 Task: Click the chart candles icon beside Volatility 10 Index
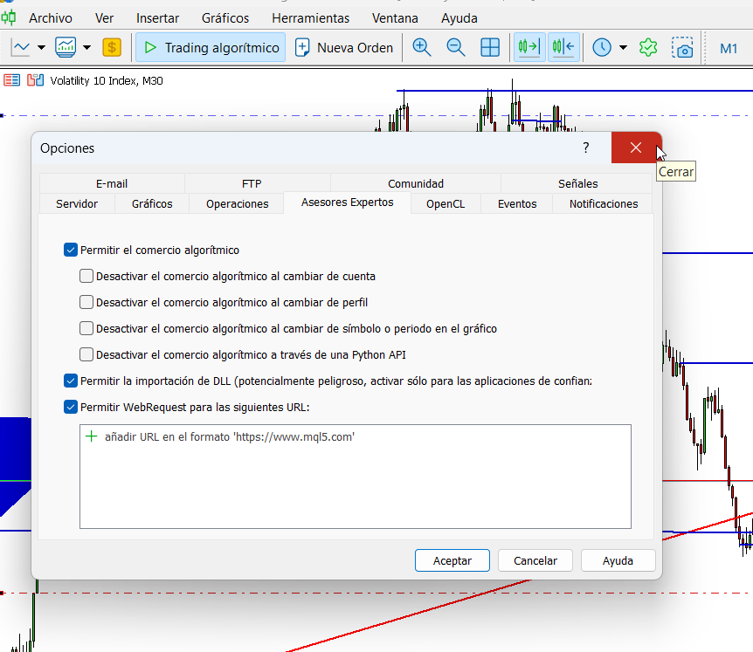(35, 80)
